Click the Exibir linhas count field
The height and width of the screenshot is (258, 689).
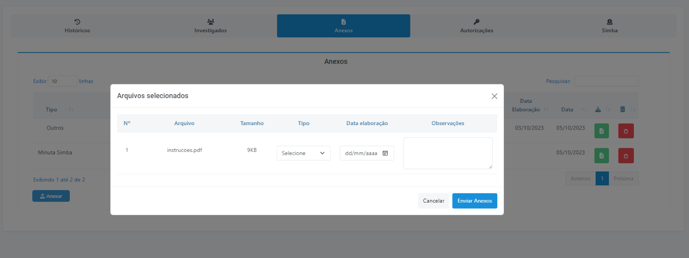pyautogui.click(x=62, y=81)
